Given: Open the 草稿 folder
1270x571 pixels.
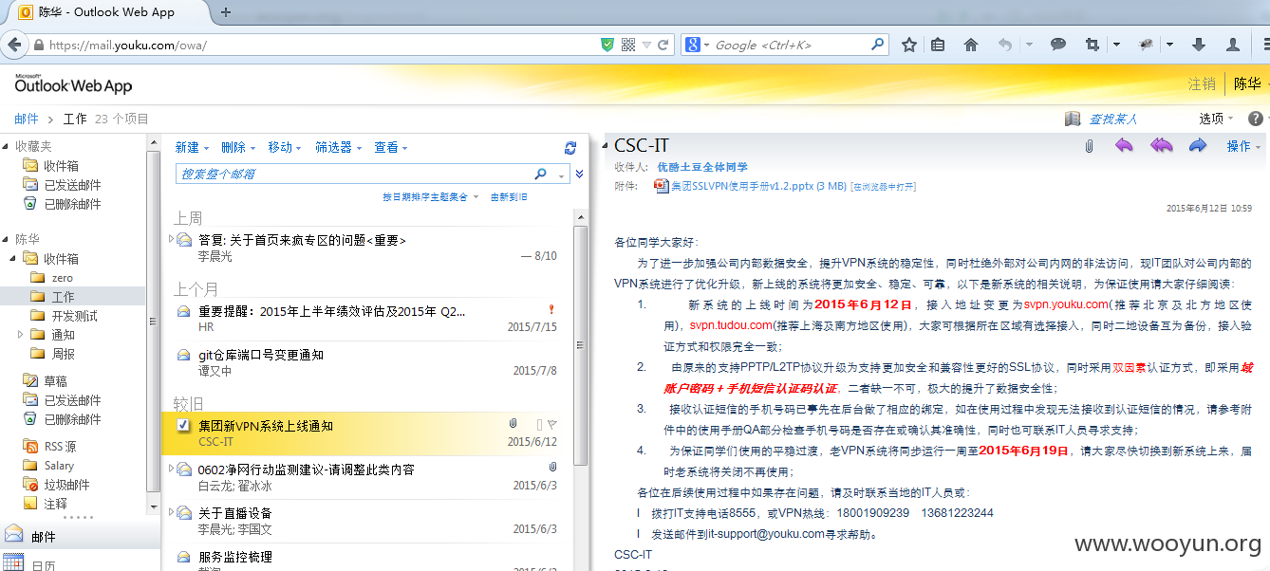Looking at the screenshot, I should click(x=55, y=381).
